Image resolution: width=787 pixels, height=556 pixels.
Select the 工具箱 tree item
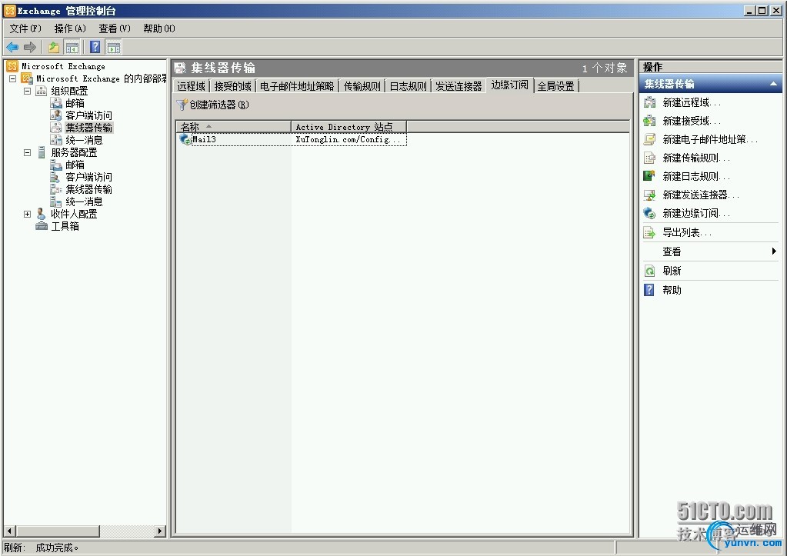point(65,226)
